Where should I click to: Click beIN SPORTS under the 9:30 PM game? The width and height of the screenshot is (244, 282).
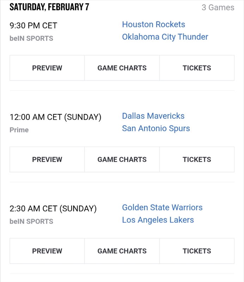point(31,38)
